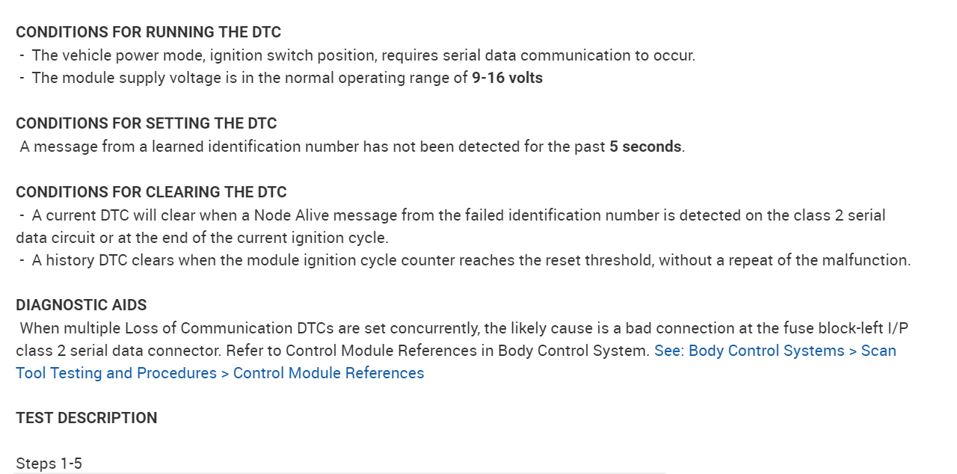This screenshot has width=957, height=474.
Task: Click the 'Scan' link word at line end
Action: [878, 351]
